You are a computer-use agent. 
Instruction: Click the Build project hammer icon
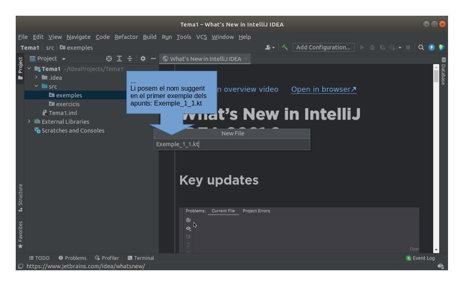(285, 48)
